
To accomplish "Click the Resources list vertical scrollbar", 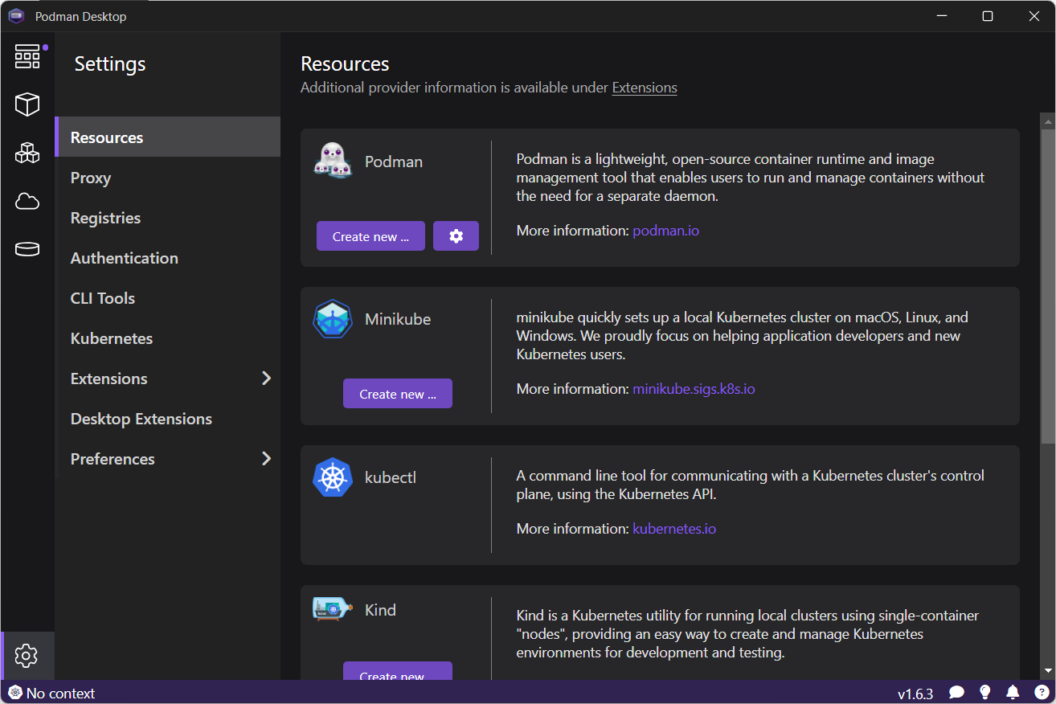I will pyautogui.click(x=1047, y=281).
